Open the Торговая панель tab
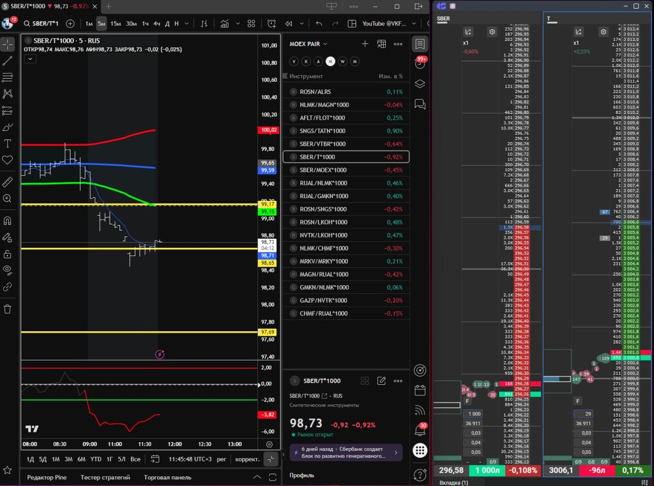The width and height of the screenshot is (654, 486). [168, 477]
